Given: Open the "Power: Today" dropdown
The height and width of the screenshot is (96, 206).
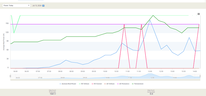Looking at the screenshot, I should 16,5.
